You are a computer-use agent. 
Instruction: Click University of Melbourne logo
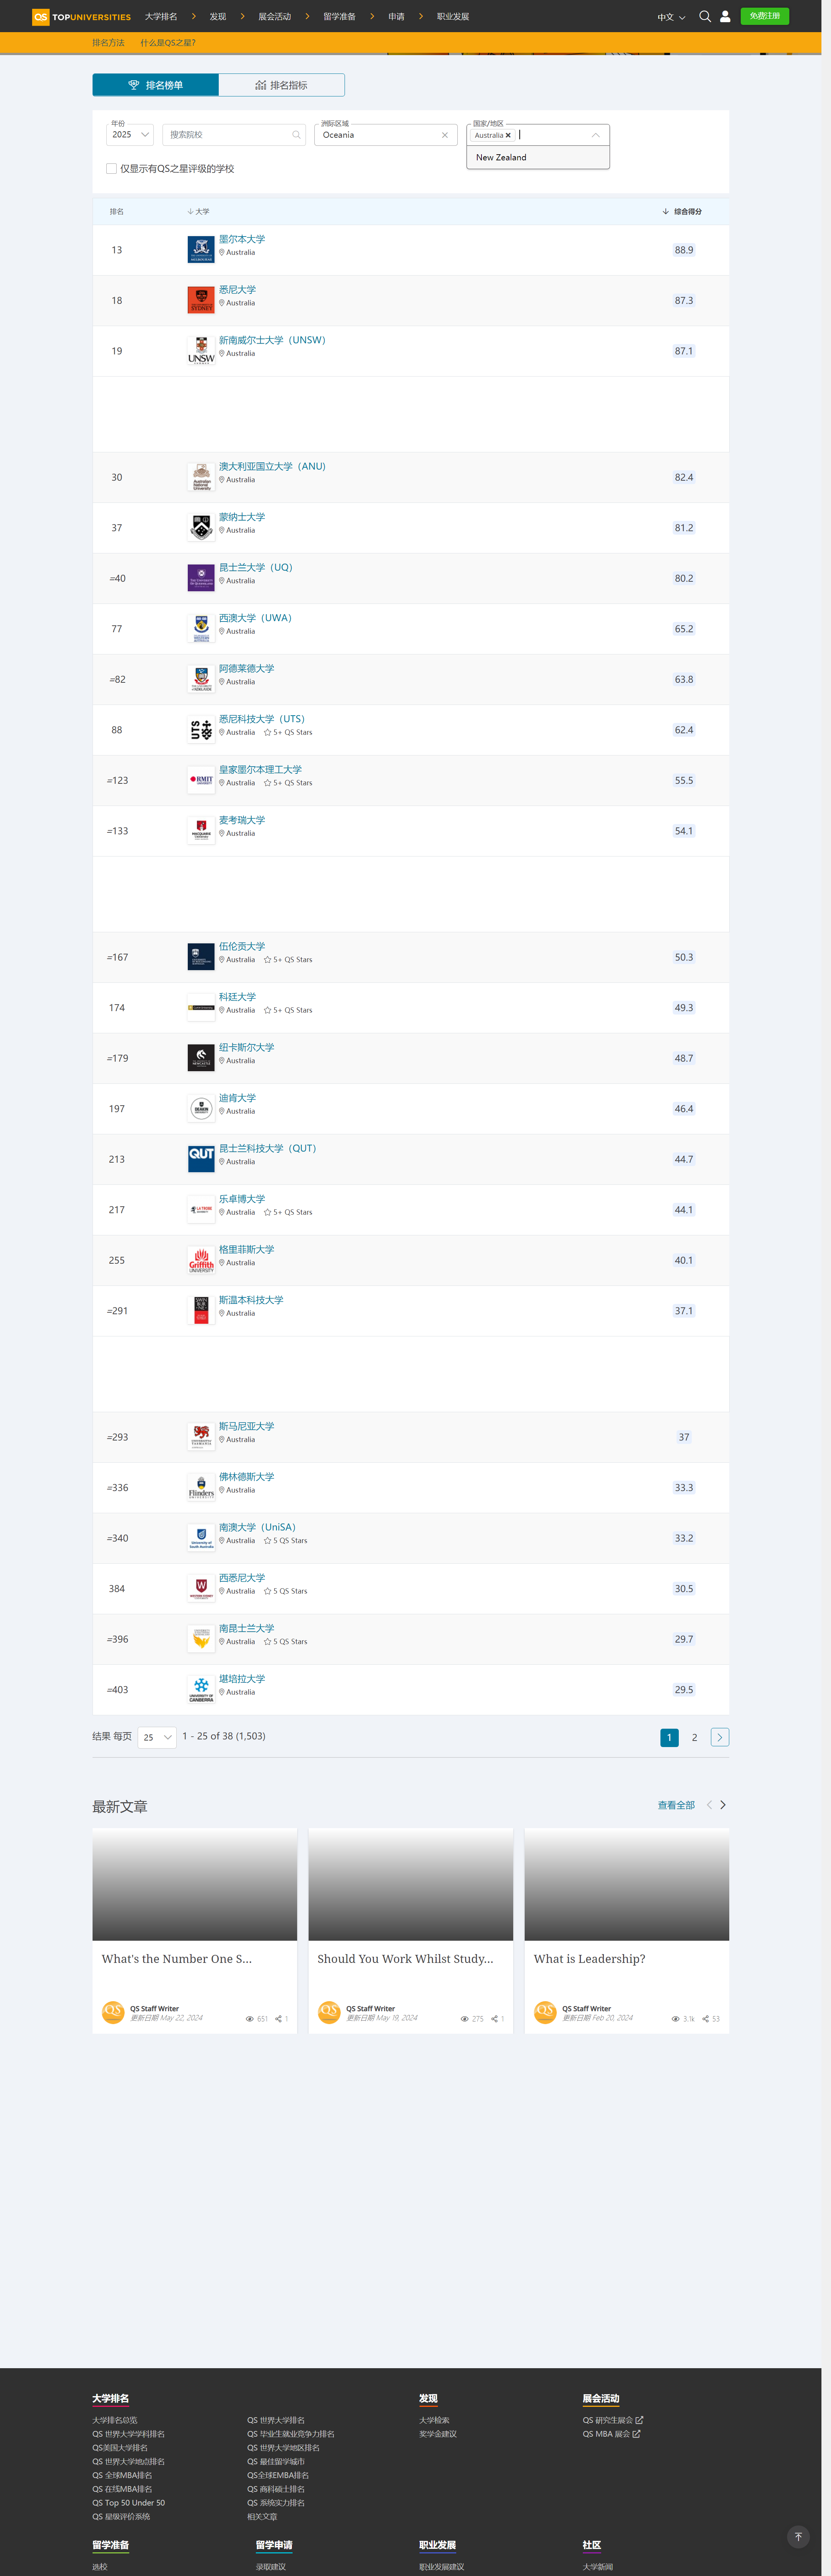[x=201, y=250]
